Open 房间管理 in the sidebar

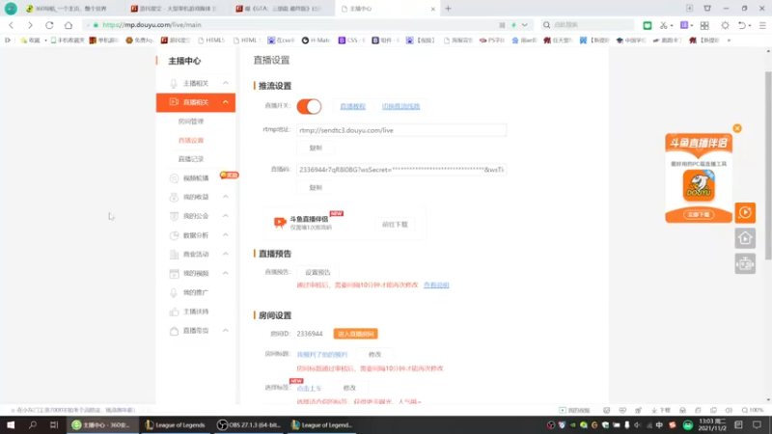pos(191,122)
